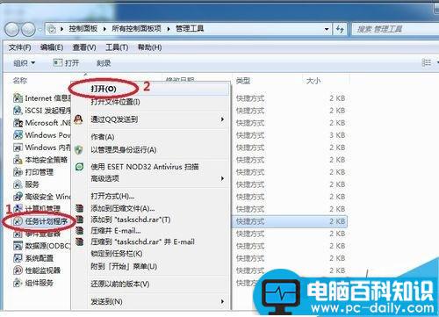Select the iSCSI 发起程序 shortcut icon
439x317 pixels.
click(18, 111)
